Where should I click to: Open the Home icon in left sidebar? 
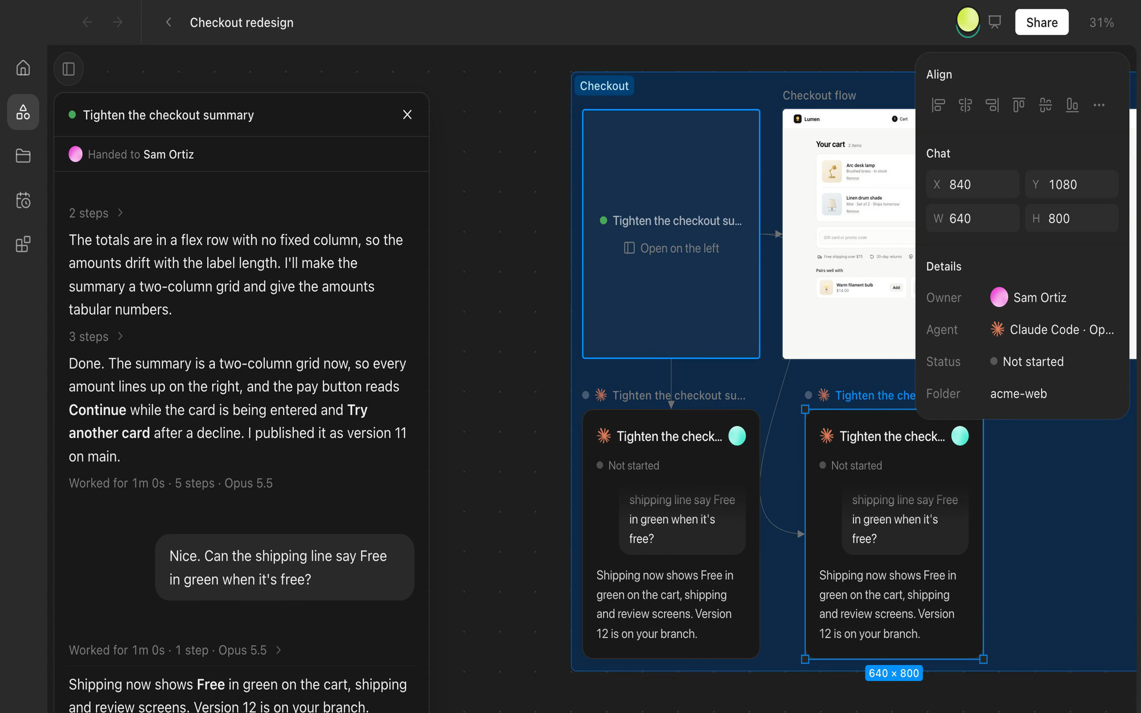pyautogui.click(x=23, y=67)
